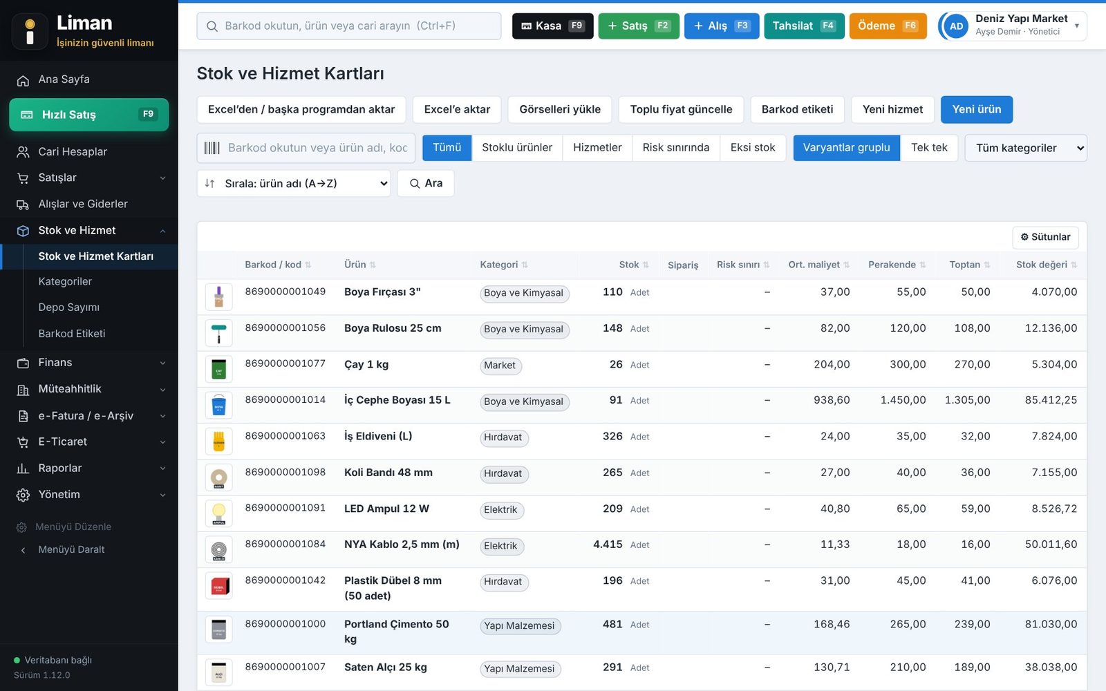Switch to Tek tek view

pyautogui.click(x=929, y=148)
